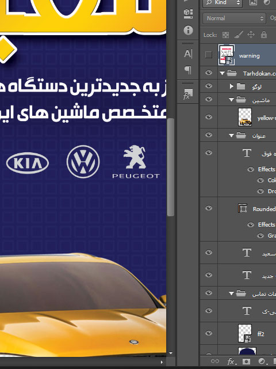Open the 3D panel icon
Image resolution: width=276 pixels, height=369 pixels.
click(x=188, y=14)
